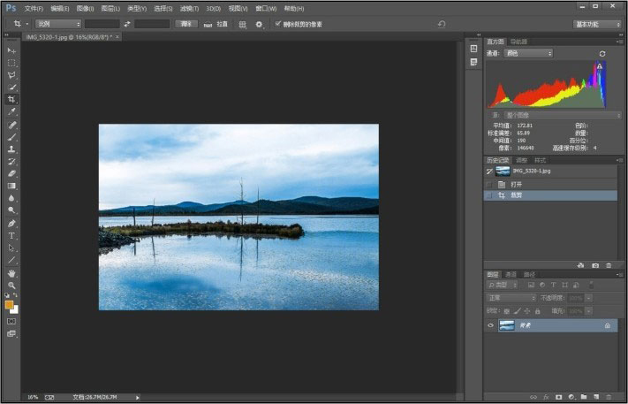
Task: Select the Move tool in the toolbox
Action: pyautogui.click(x=12, y=50)
